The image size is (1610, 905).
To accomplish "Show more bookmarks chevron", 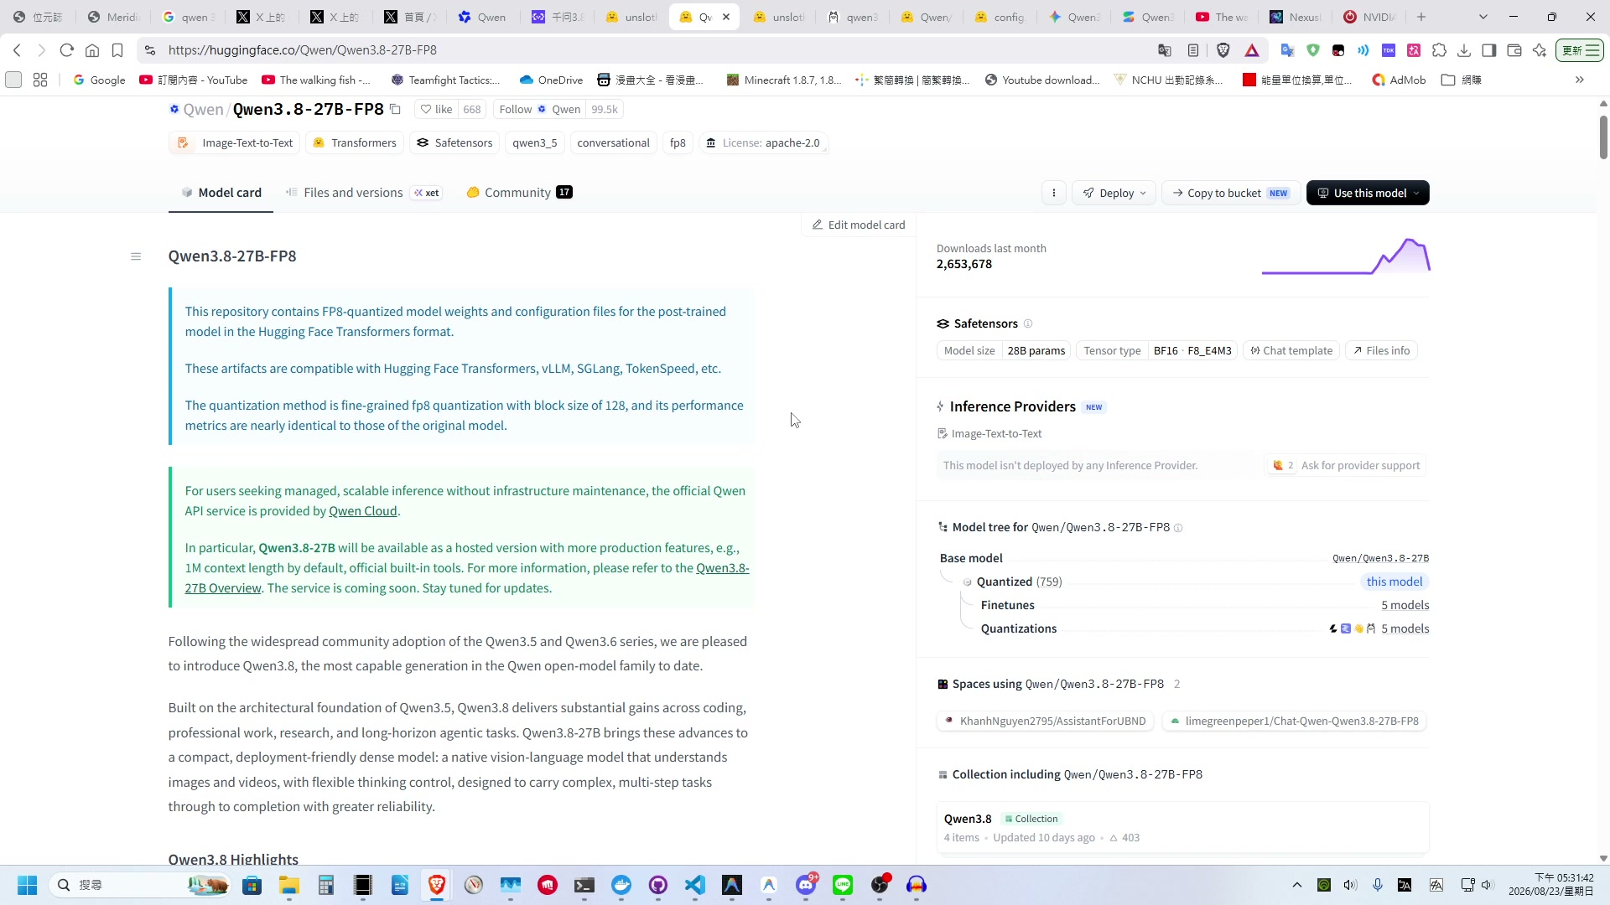I will [x=1580, y=80].
